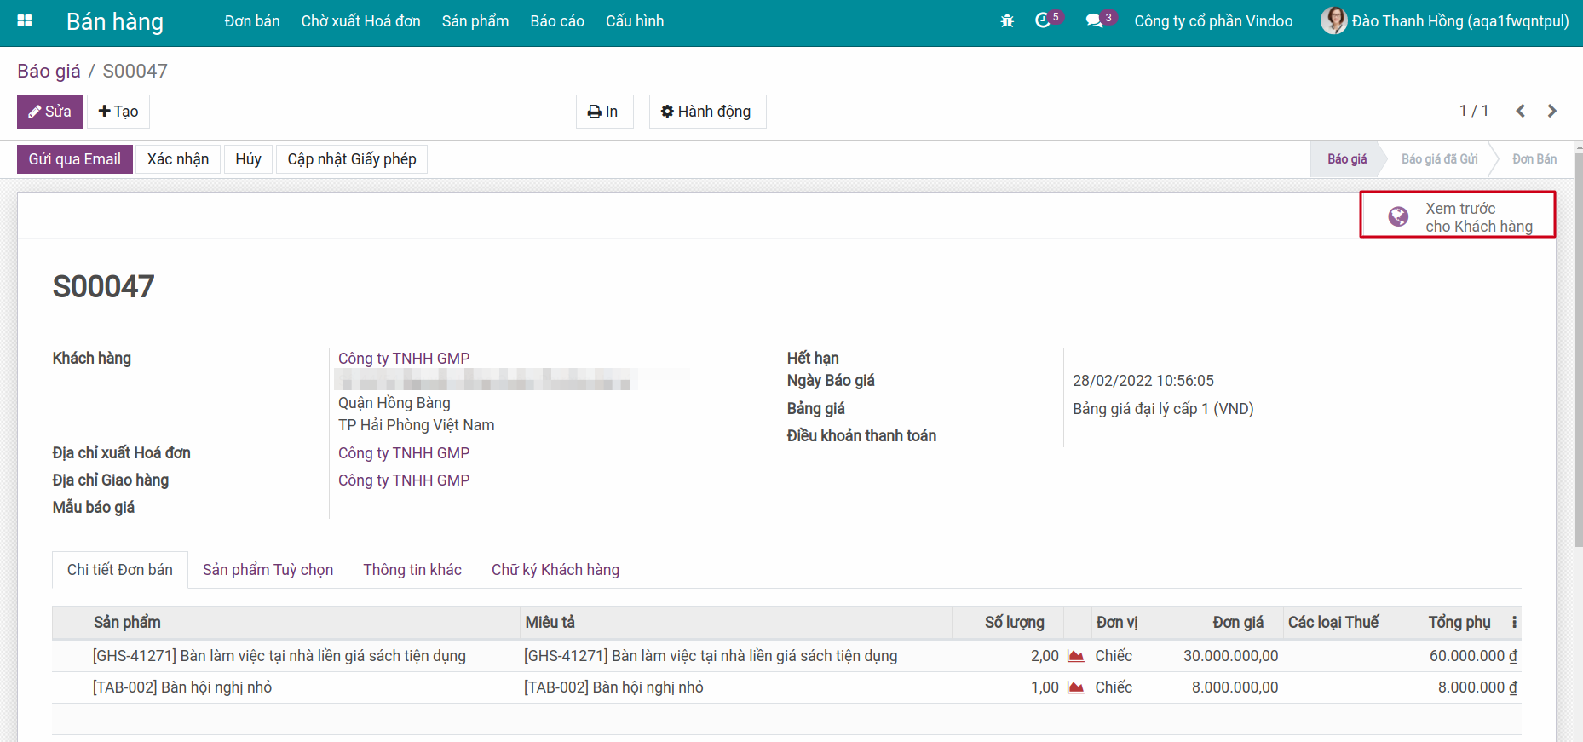1583x742 pixels.
Task: Click Cập nhật Giấy phép button
Action: click(352, 159)
